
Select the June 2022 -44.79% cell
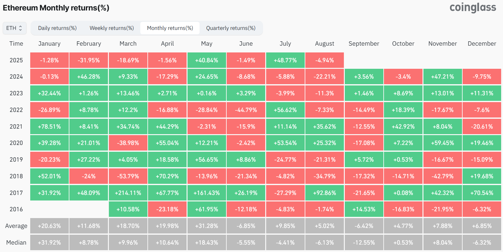pyautogui.click(x=246, y=110)
